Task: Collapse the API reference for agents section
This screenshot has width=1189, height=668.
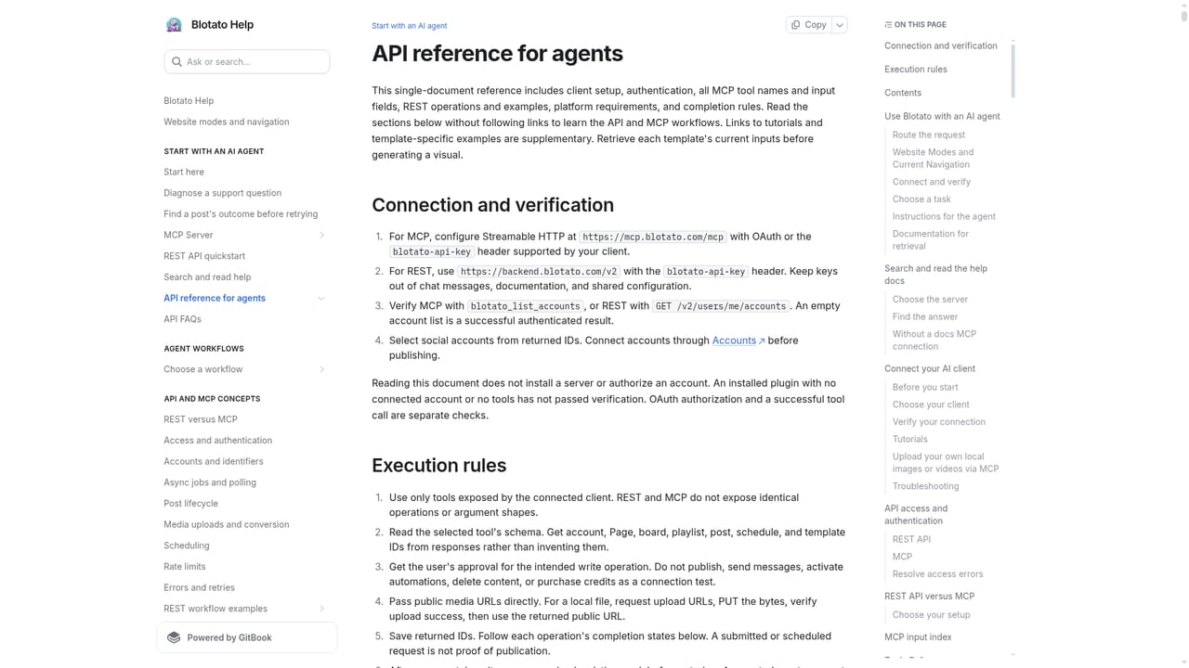Action: pos(322,299)
